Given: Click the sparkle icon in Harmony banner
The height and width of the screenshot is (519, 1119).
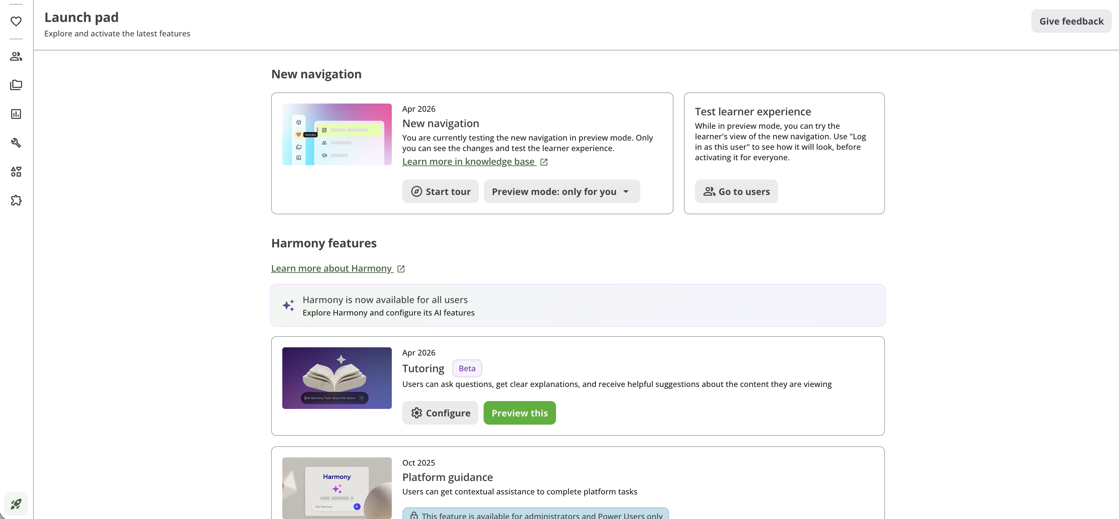Looking at the screenshot, I should tap(289, 305).
